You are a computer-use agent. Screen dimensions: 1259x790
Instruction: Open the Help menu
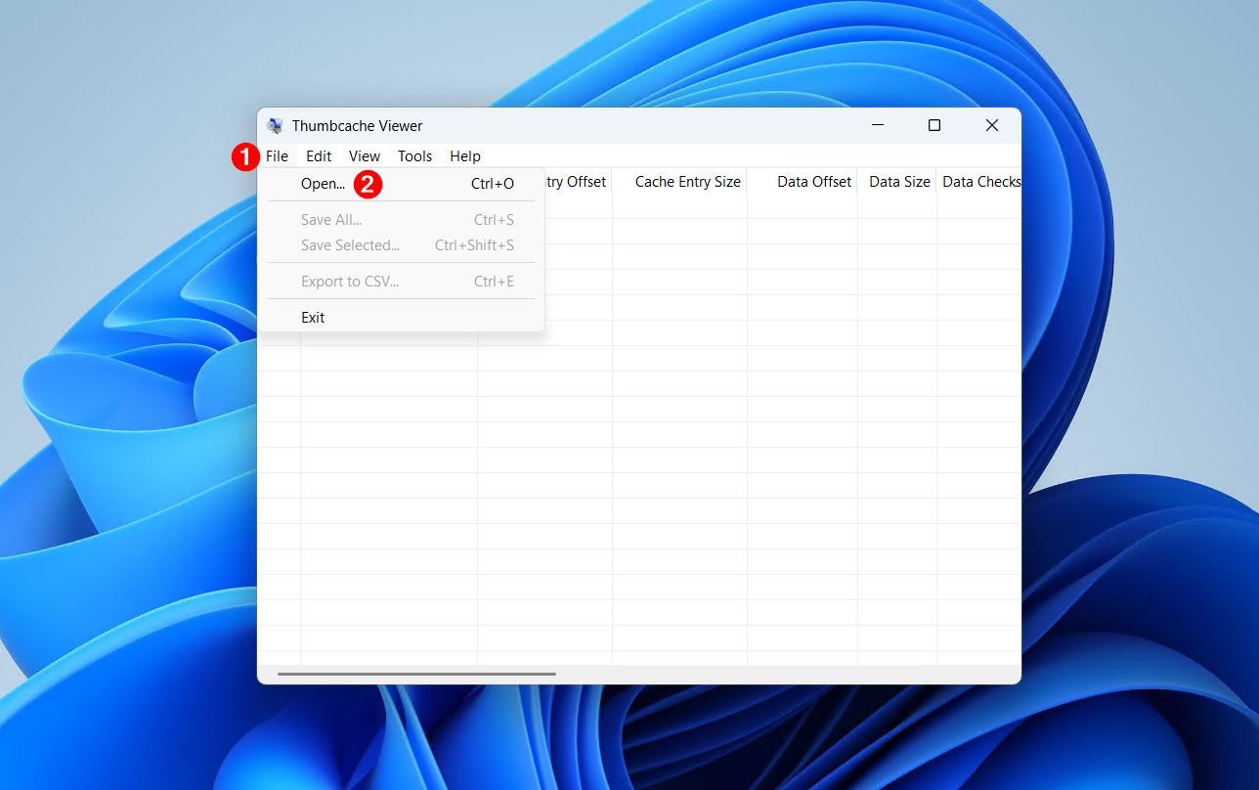pos(465,156)
